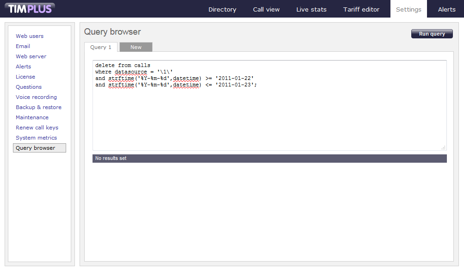Open the Alerts tab in top navigation
The height and width of the screenshot is (269, 464).
[x=446, y=9]
